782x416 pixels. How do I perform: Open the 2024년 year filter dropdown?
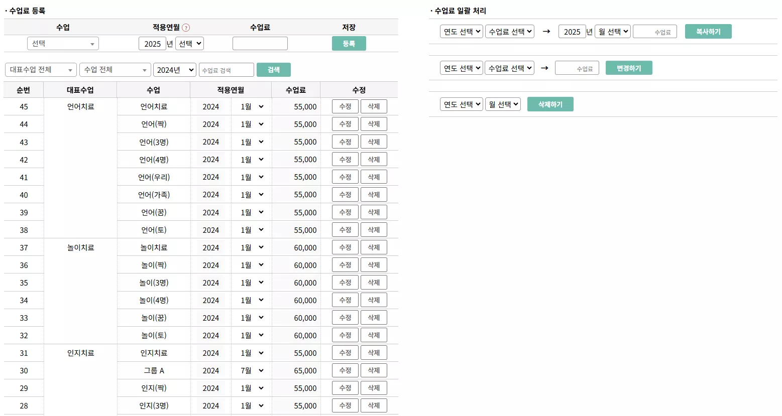click(174, 70)
